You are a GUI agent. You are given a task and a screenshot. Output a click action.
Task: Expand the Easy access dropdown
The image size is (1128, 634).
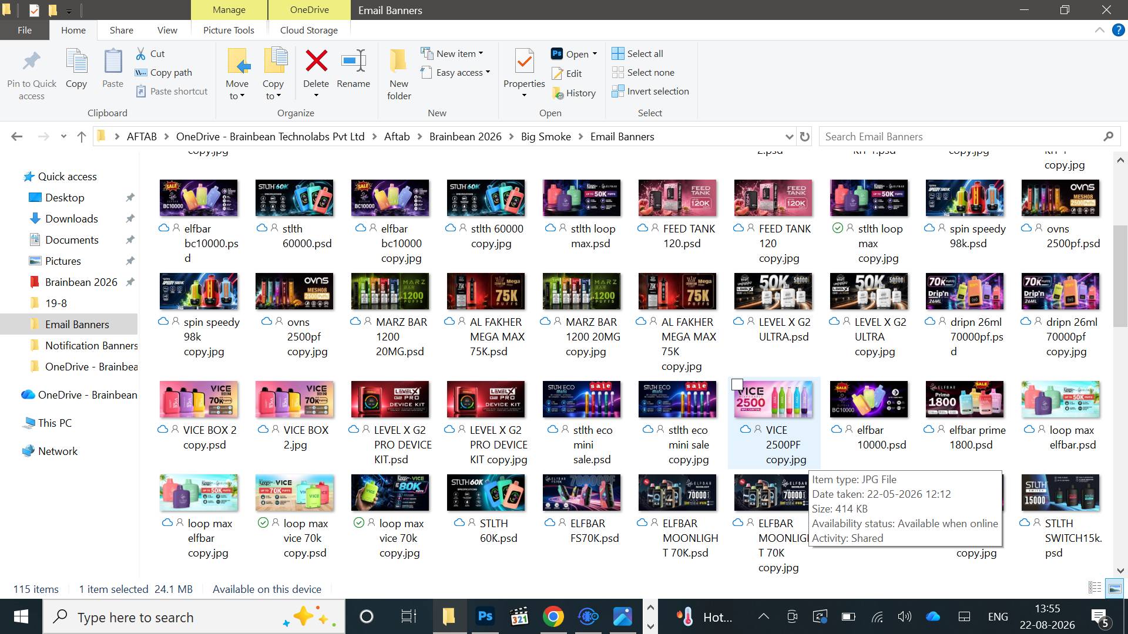pyautogui.click(x=455, y=72)
